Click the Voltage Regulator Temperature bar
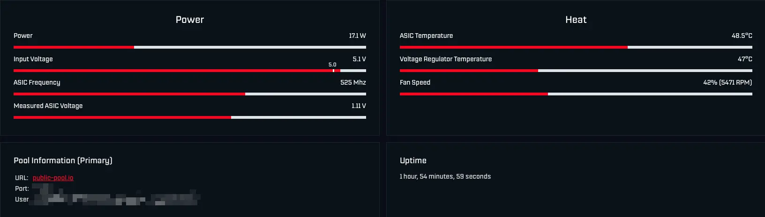The height and width of the screenshot is (217, 765). pyautogui.click(x=576, y=71)
